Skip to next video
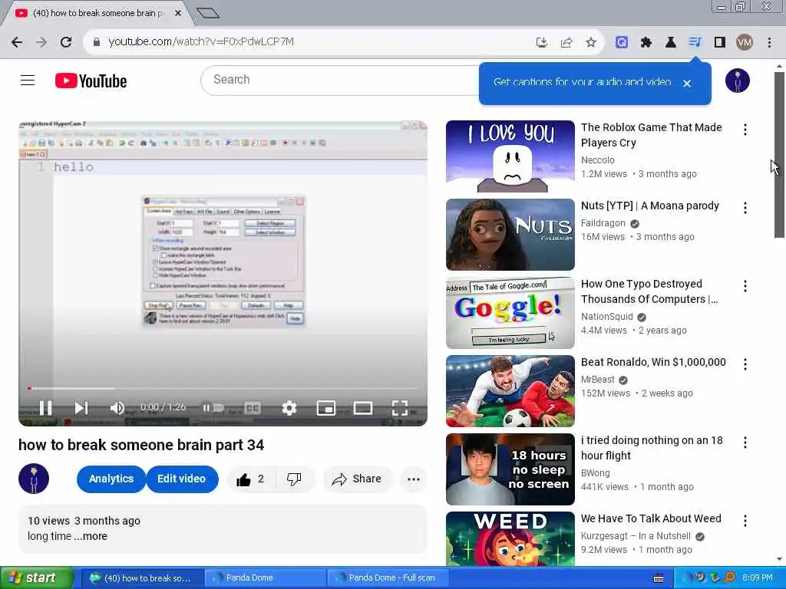 click(81, 408)
